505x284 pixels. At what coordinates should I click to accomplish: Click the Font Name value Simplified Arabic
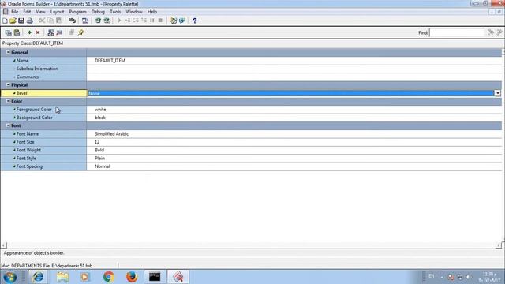[111, 133]
